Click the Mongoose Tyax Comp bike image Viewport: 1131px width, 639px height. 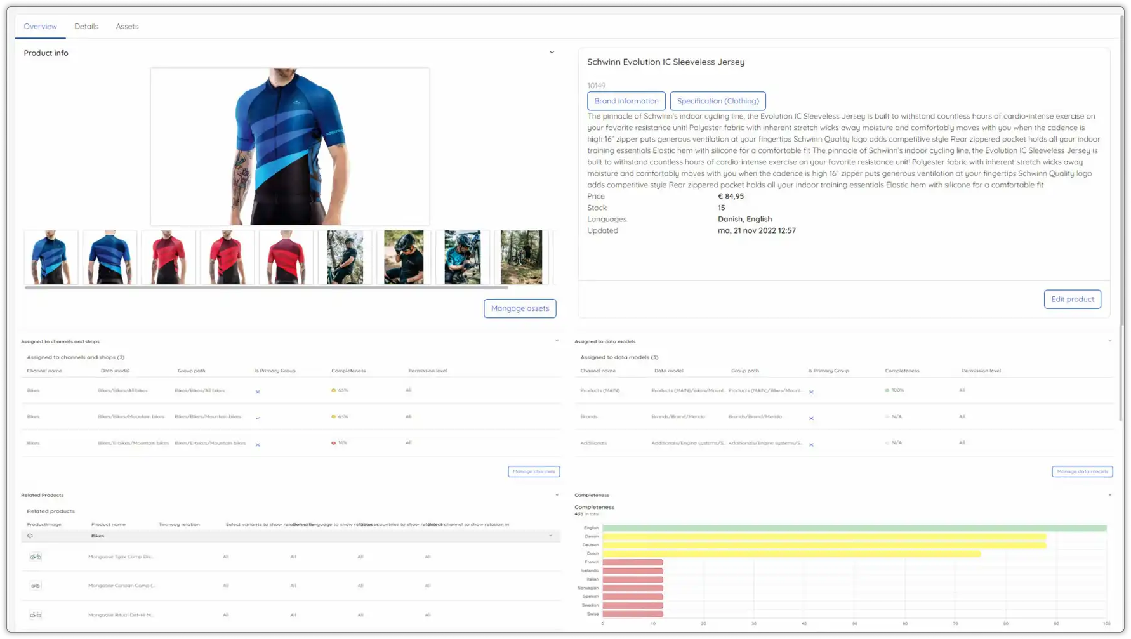click(36, 557)
